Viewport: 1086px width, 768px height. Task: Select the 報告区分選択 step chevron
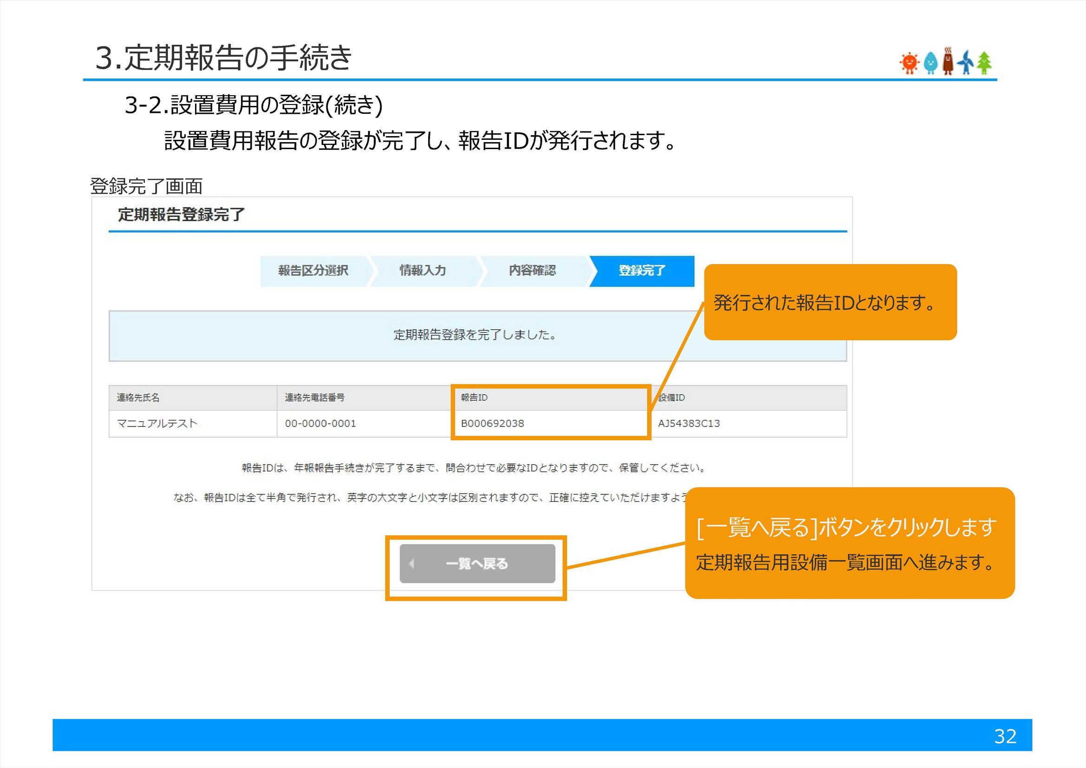(x=312, y=271)
